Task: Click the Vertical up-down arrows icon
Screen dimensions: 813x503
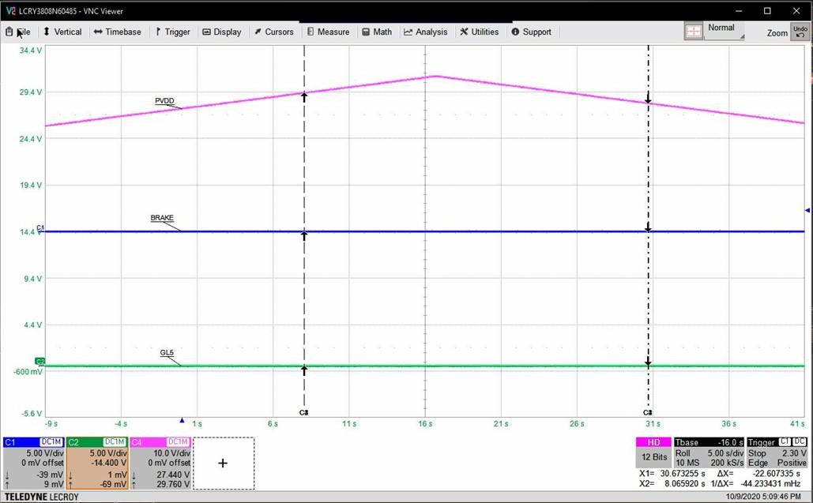Action: [46, 32]
